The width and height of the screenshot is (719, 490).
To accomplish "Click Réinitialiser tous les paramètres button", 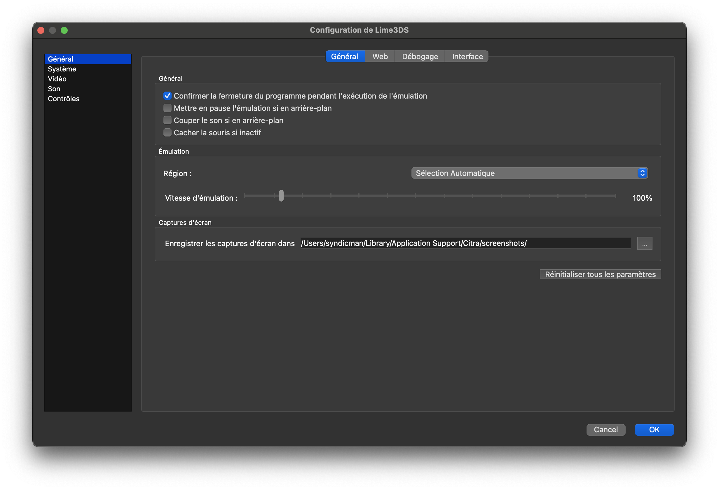I will pos(600,274).
